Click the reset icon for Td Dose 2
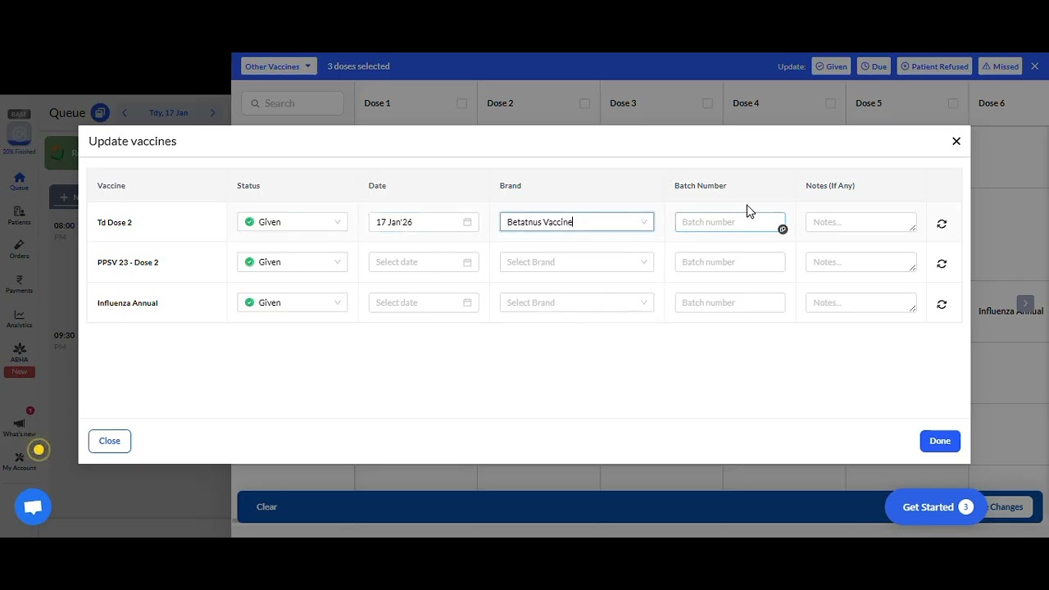 click(x=942, y=224)
